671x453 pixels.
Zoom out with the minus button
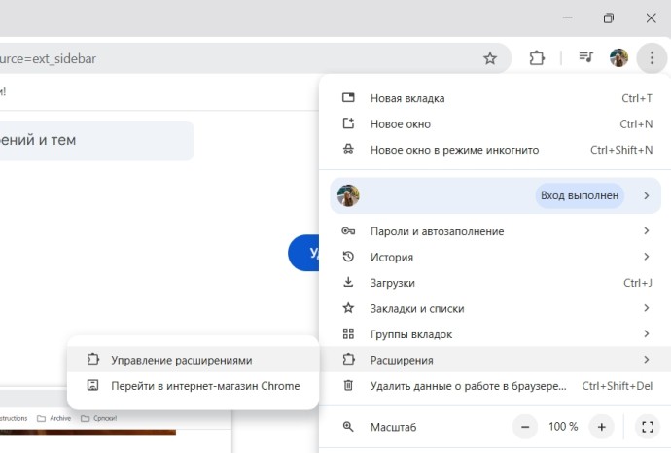[x=526, y=427]
